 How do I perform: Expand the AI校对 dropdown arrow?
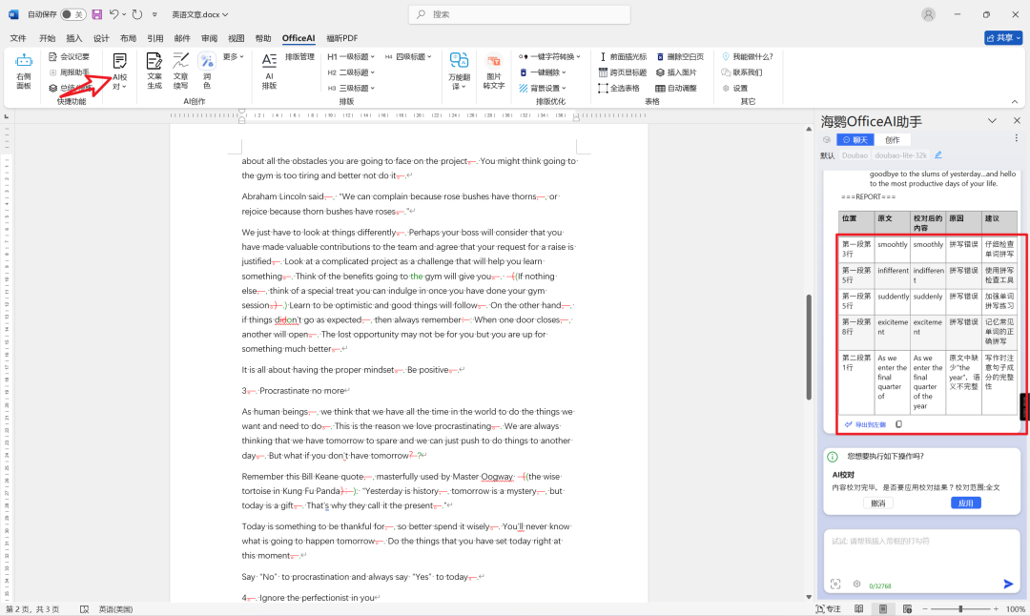[124, 87]
